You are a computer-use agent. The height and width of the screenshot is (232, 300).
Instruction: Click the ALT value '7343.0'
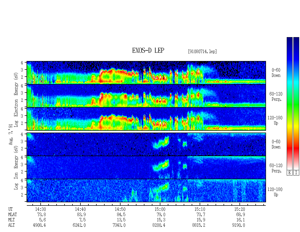(119, 225)
